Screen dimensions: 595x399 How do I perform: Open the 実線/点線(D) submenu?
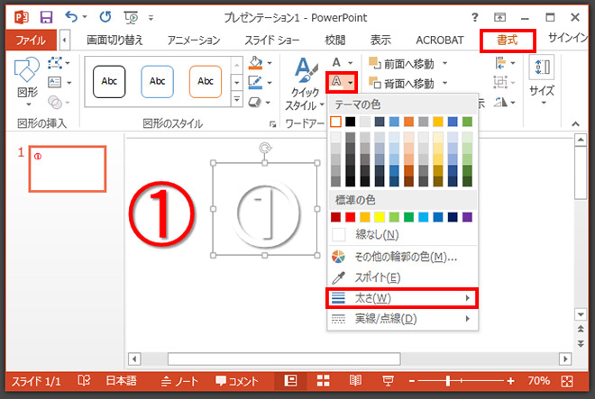click(402, 319)
